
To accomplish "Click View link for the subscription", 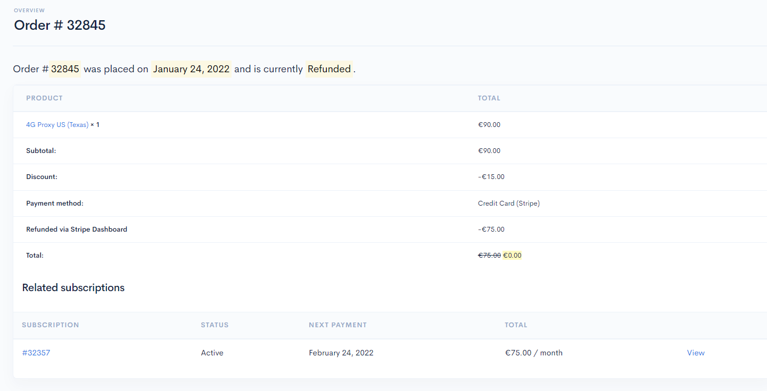I will [696, 353].
